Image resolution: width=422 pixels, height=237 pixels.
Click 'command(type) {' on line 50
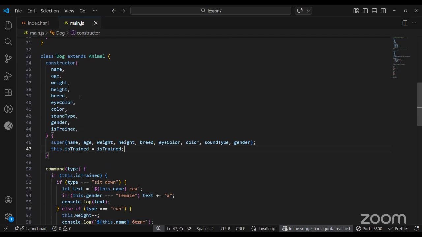(x=66, y=169)
